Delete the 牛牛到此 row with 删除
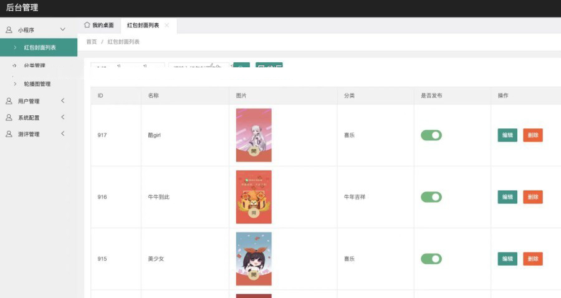The width and height of the screenshot is (561, 298). tap(532, 197)
